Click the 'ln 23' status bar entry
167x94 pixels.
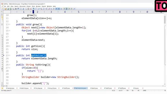[114, 91]
